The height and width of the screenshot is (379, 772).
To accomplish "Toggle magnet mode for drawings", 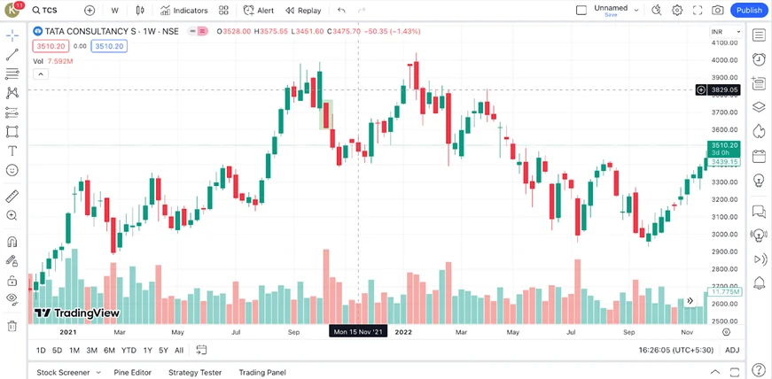I will (12, 242).
